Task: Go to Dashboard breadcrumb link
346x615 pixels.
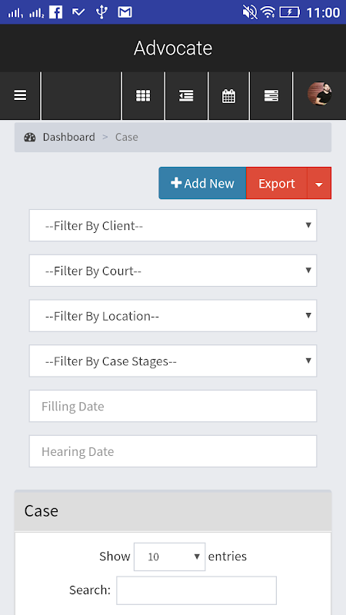Action: pos(68,138)
